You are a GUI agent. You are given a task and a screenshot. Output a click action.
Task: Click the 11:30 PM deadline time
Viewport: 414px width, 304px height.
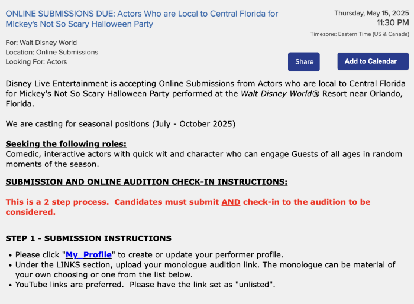(393, 23)
